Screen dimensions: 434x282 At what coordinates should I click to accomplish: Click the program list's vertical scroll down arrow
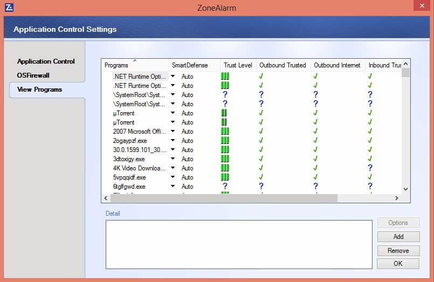click(406, 189)
